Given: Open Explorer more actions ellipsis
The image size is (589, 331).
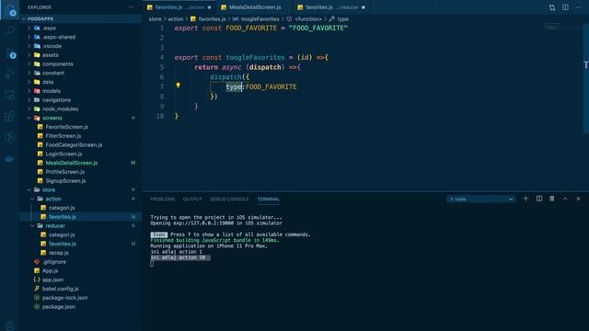Looking at the screenshot, I should (131, 7).
